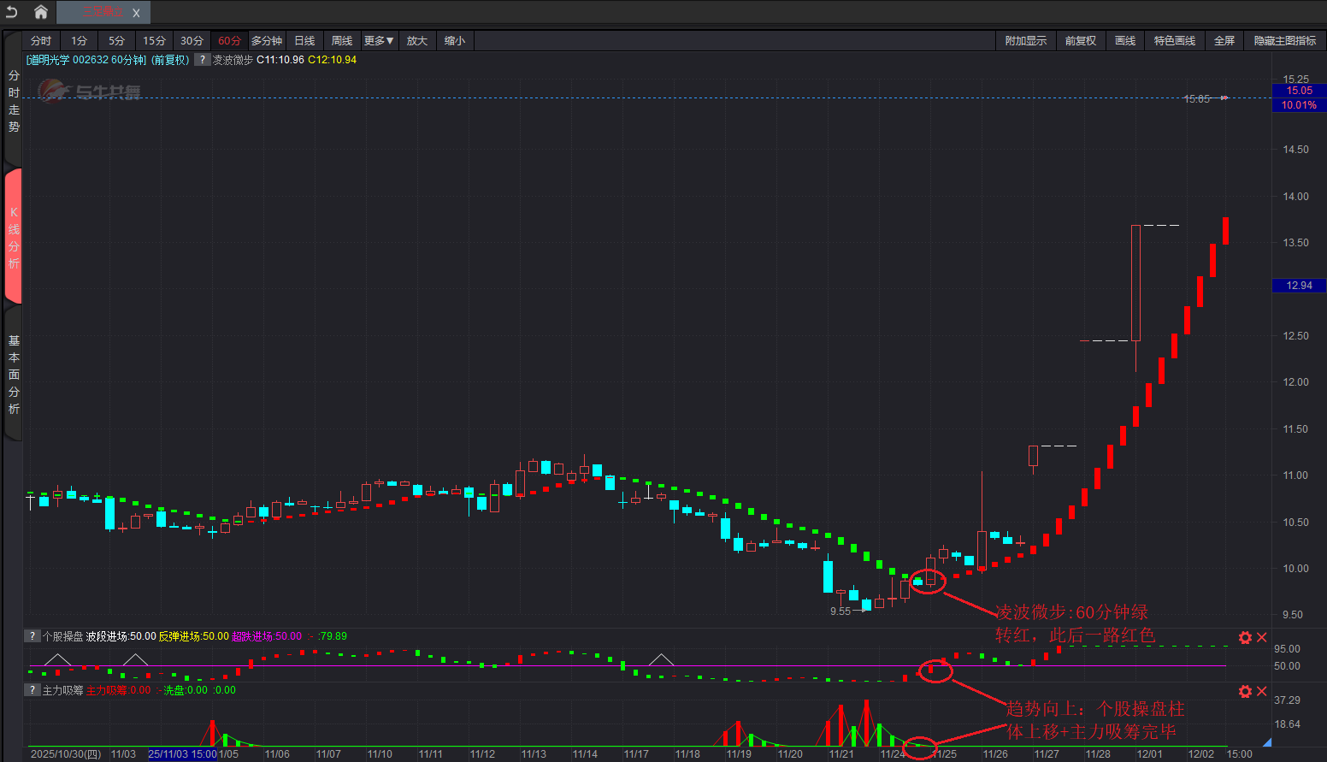Viewport: 1327px width, 762px height.
Task: Toggle 隐藏主图指标 to hide main indicator
Action: (x=1284, y=41)
